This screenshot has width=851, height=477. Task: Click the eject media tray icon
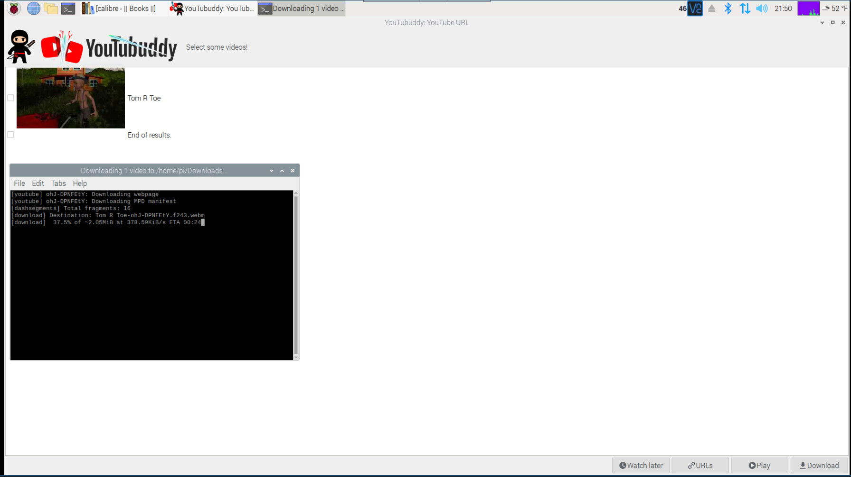click(x=711, y=9)
